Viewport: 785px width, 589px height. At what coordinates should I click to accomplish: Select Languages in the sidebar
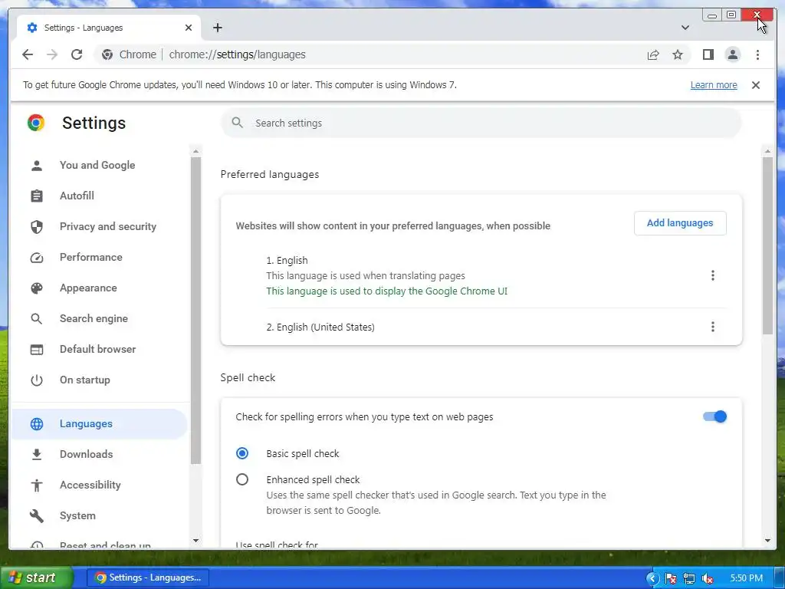tap(99, 423)
